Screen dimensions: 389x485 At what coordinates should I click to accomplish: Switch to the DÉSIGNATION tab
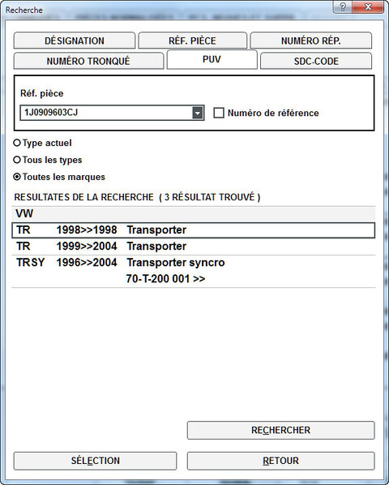click(x=75, y=41)
